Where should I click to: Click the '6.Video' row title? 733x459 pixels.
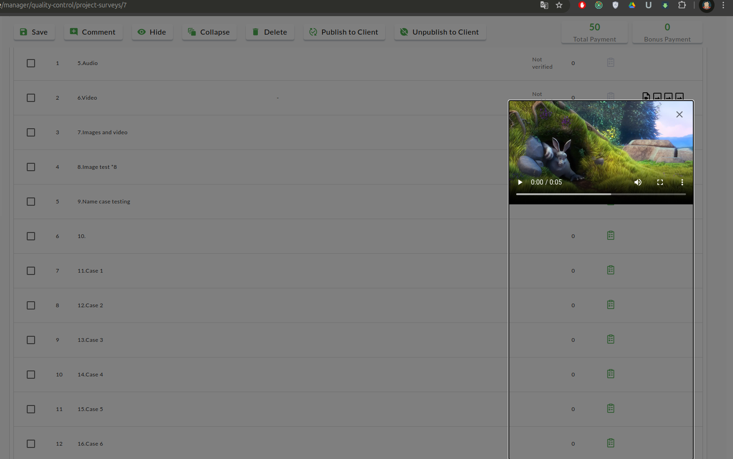pos(87,98)
